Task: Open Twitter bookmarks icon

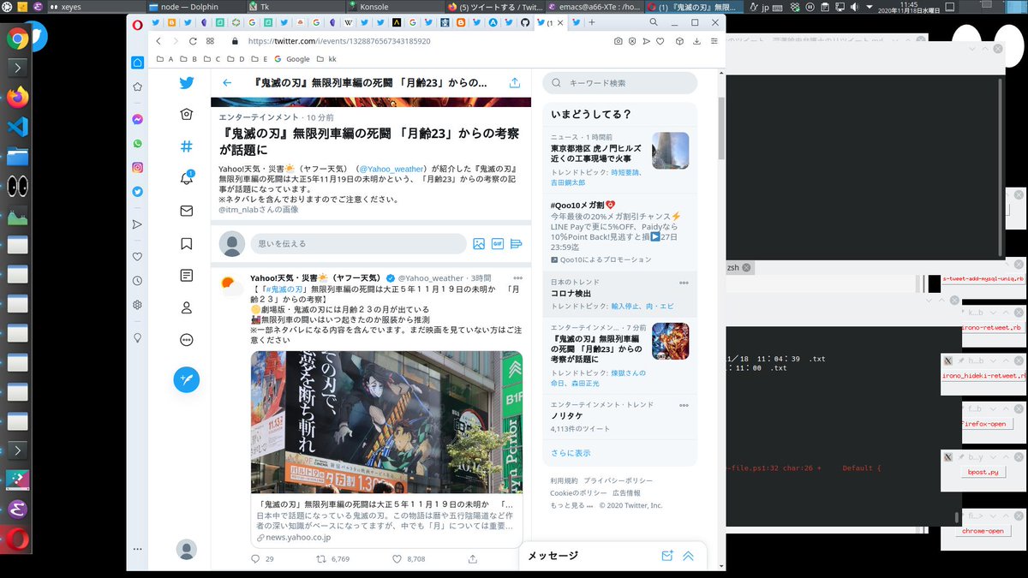Action: tap(186, 243)
